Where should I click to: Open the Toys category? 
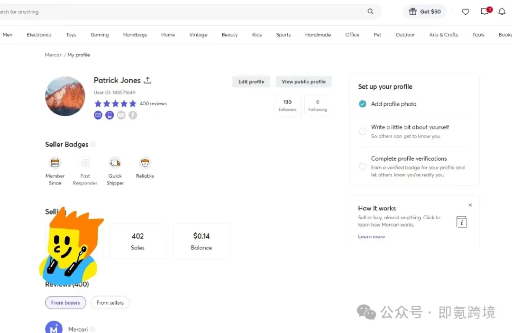71,35
